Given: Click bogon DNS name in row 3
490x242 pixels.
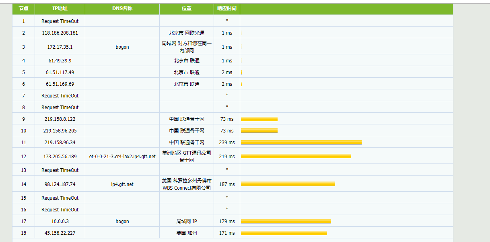Looking at the screenshot, I should [x=122, y=47].
